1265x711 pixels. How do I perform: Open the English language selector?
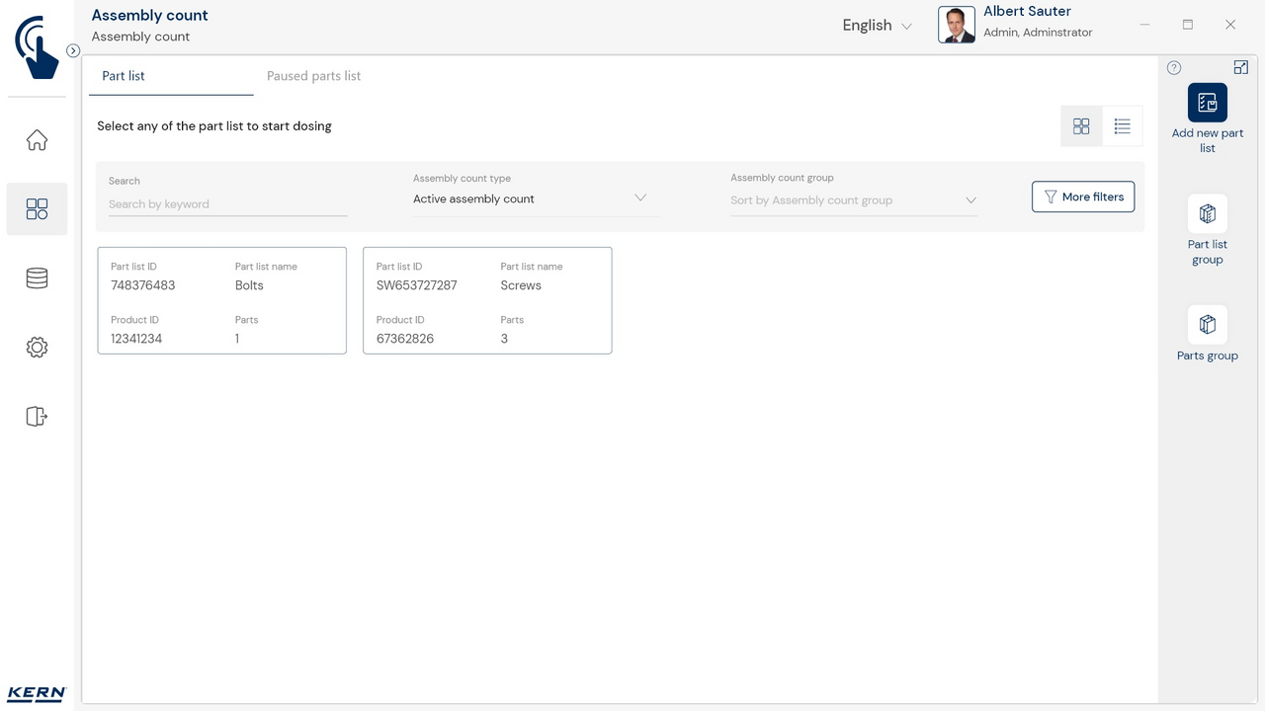[x=877, y=26]
